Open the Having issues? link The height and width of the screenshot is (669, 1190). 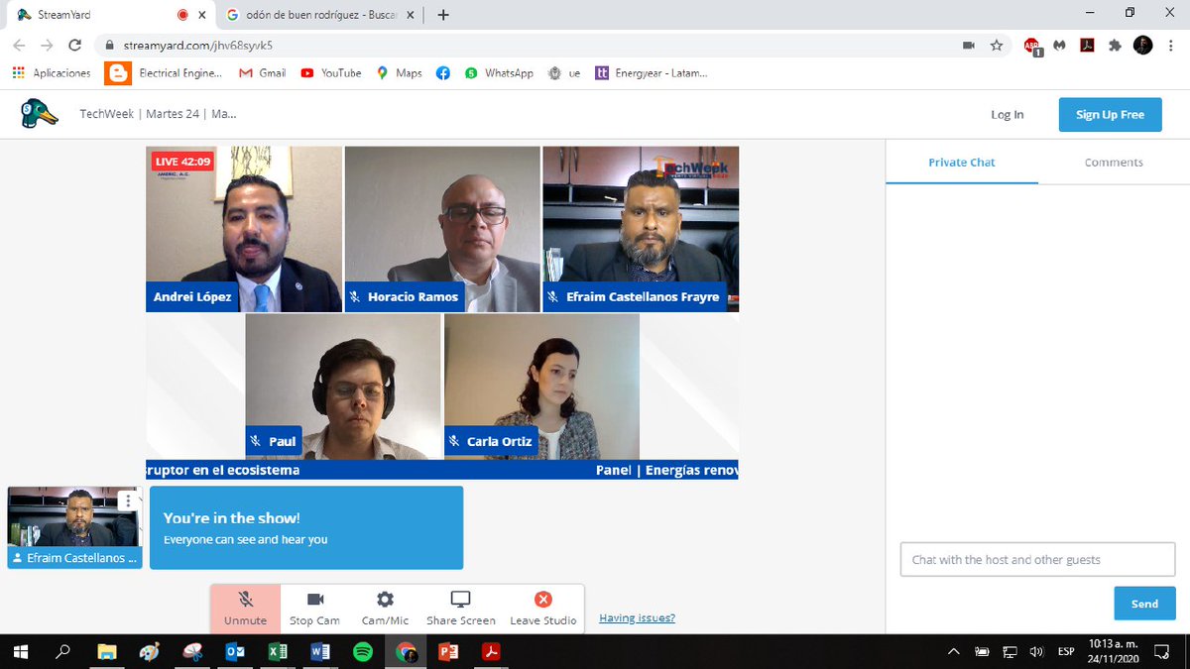coord(637,617)
